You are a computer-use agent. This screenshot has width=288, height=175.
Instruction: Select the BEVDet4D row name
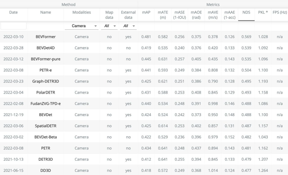[46, 48]
